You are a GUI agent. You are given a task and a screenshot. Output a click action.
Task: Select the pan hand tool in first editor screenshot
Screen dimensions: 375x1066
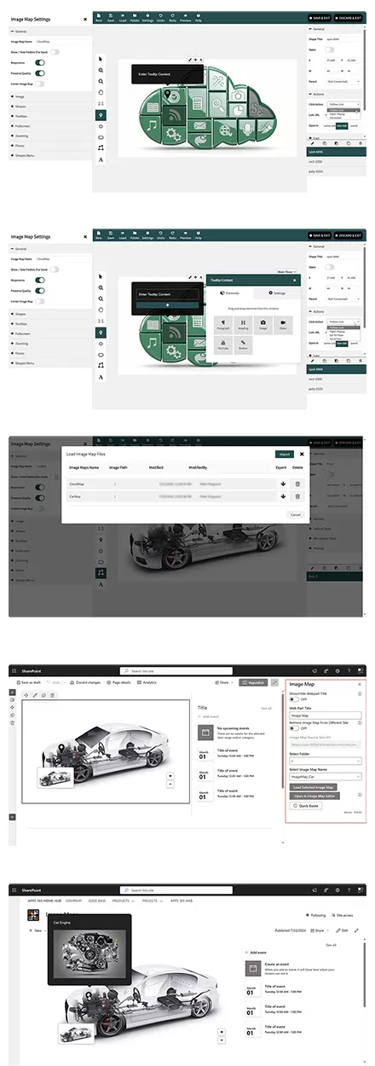coord(101,91)
